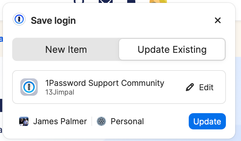The image size is (241, 141).
Task: Click the dark square icon above the popup
Action: click(x=131, y=1)
